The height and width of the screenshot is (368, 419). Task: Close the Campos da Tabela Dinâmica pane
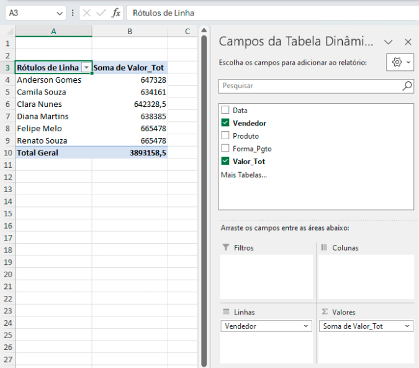pyautogui.click(x=408, y=42)
